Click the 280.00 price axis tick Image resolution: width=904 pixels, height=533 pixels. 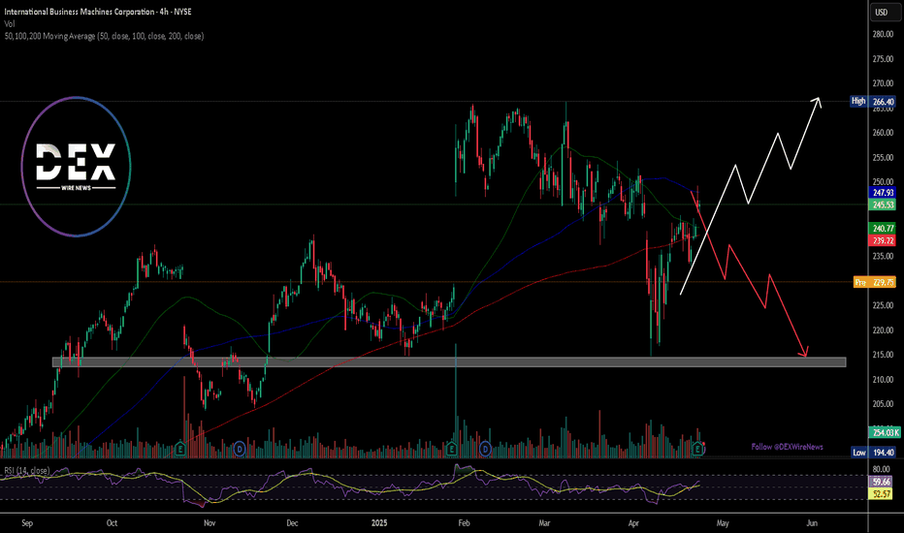[883, 35]
